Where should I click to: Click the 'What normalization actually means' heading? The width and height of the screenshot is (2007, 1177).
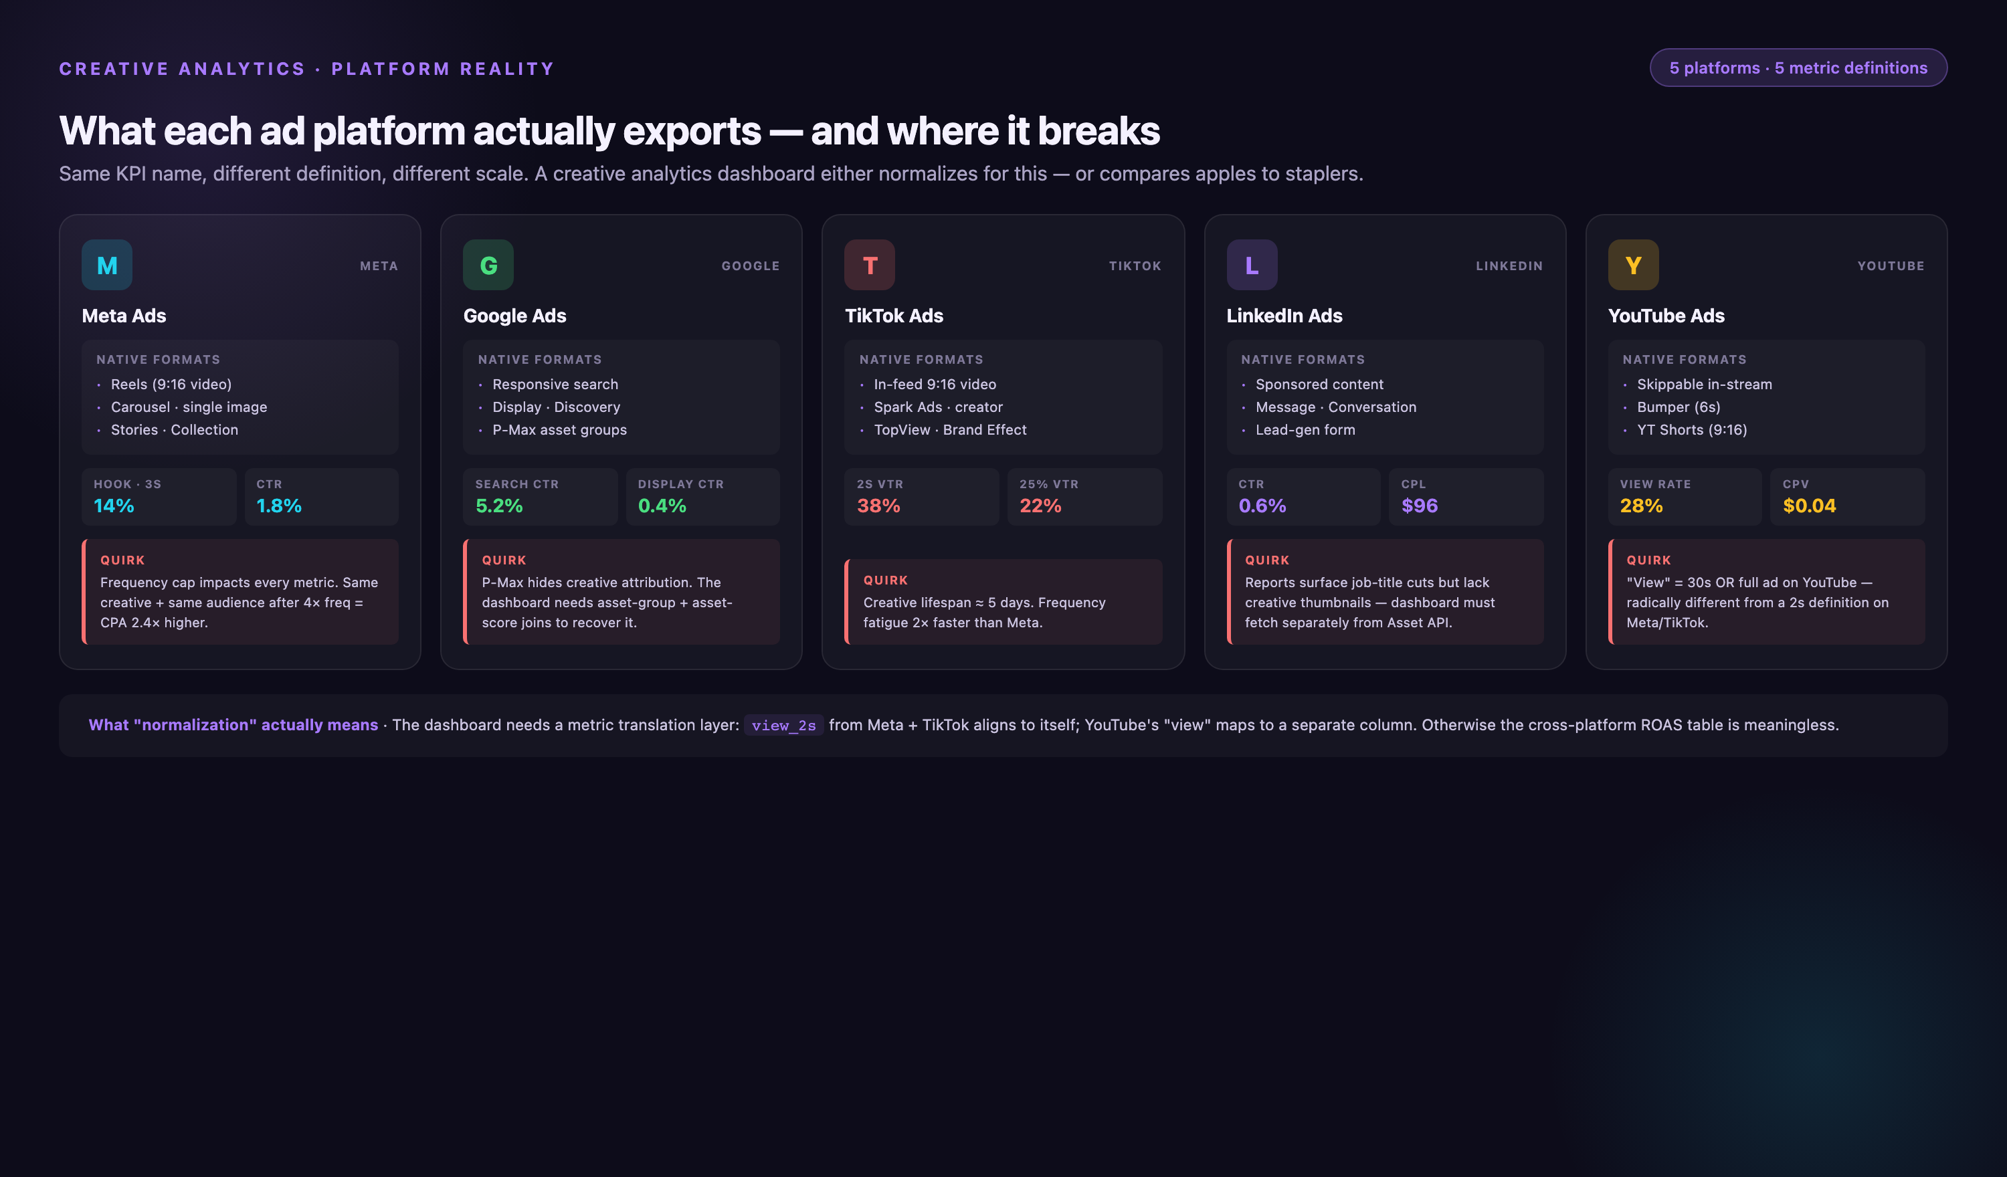(233, 725)
